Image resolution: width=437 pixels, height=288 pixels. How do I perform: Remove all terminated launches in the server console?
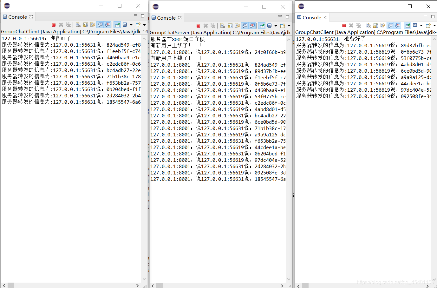[213, 26]
